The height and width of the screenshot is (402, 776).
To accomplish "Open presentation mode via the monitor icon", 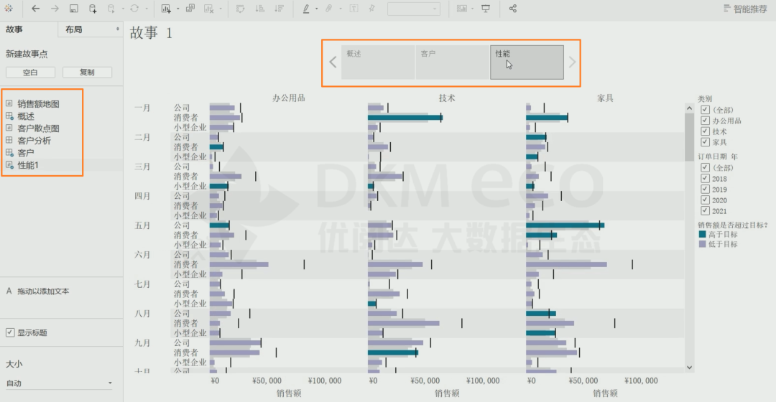I will (x=486, y=9).
